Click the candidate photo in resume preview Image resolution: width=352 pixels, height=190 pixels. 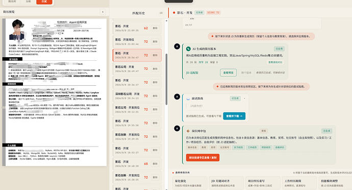pos(17,30)
